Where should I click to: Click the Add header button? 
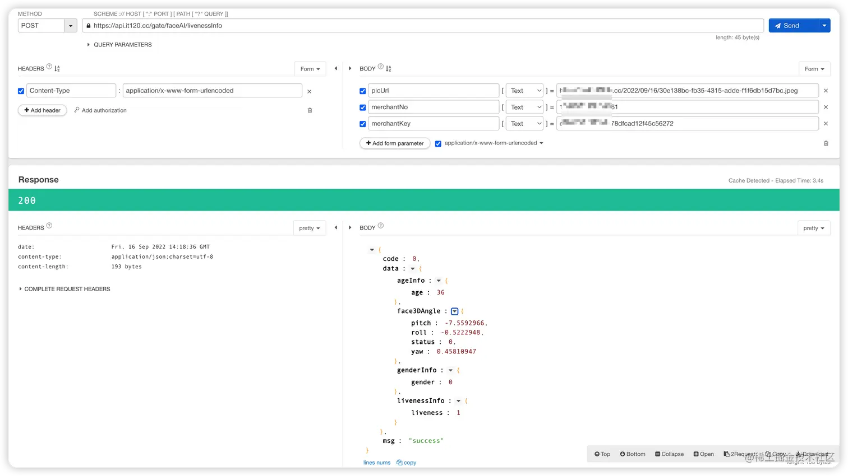(43, 110)
